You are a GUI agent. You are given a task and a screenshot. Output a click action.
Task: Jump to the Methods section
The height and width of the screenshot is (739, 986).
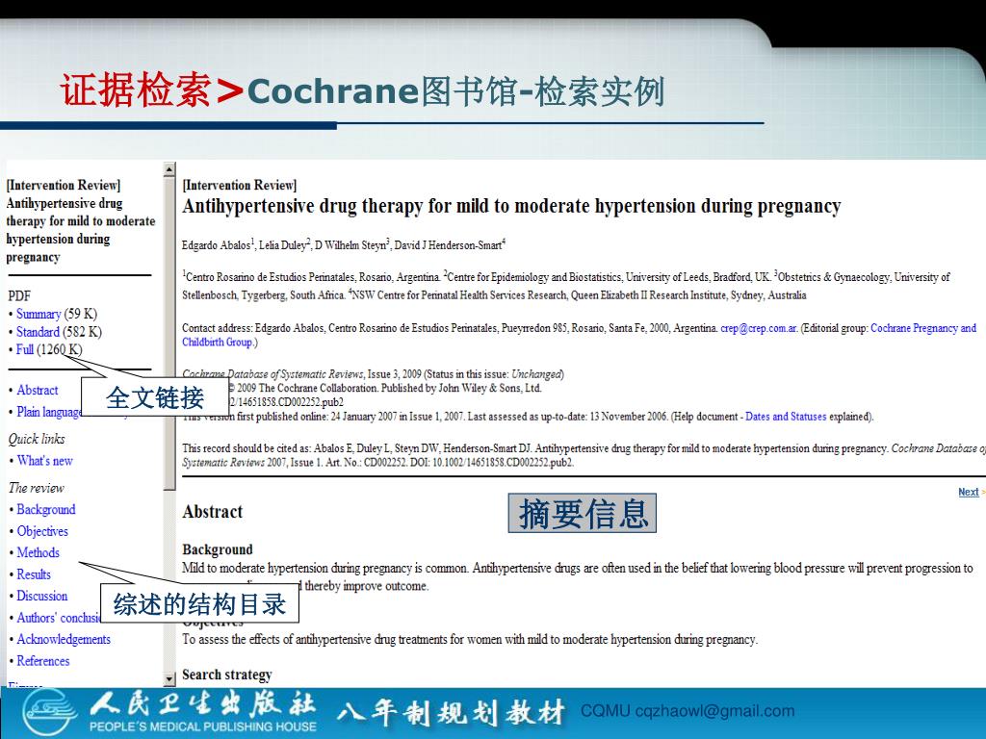[38, 552]
